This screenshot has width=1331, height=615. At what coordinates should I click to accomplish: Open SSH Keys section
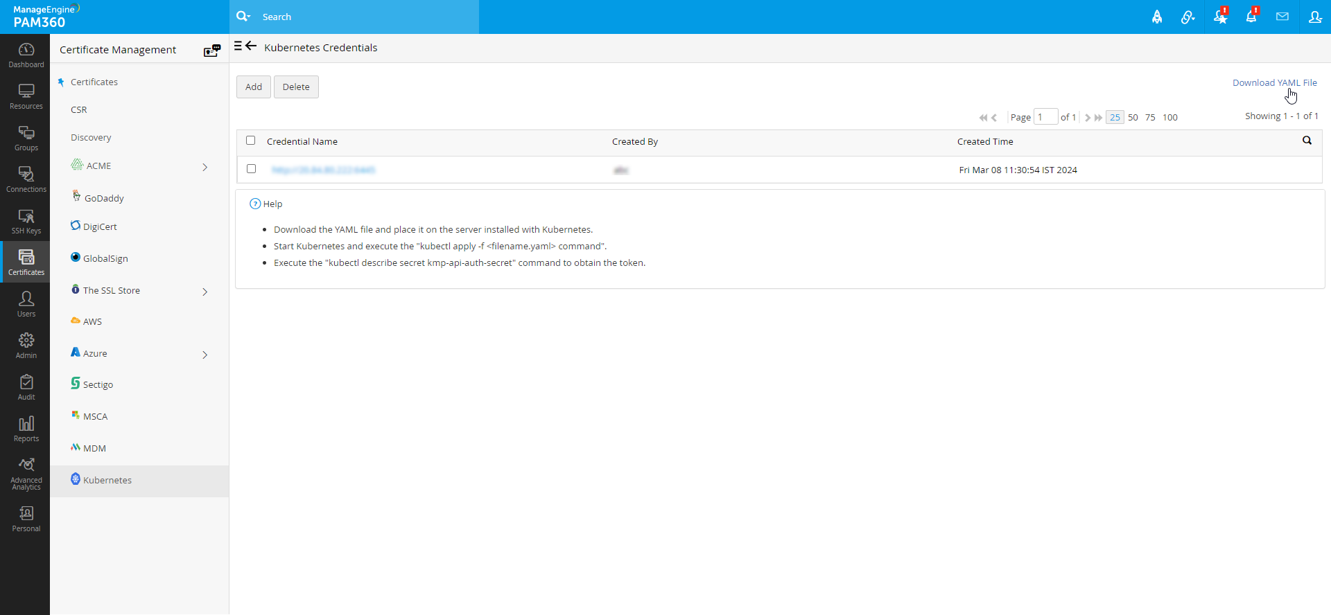26,221
